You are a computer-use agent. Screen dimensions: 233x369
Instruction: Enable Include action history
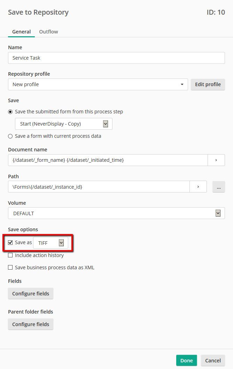coord(10,255)
